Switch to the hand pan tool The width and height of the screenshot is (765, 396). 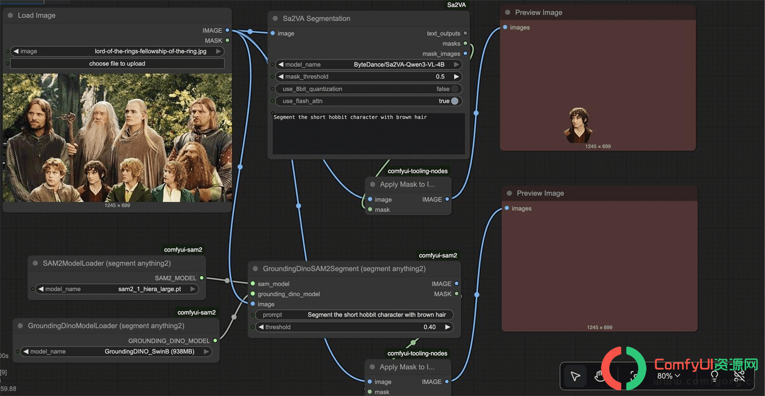click(600, 377)
